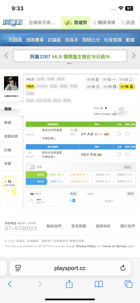Open 即時比分 in the navigation bar
The width and height of the screenshot is (140, 303).
point(91,40)
